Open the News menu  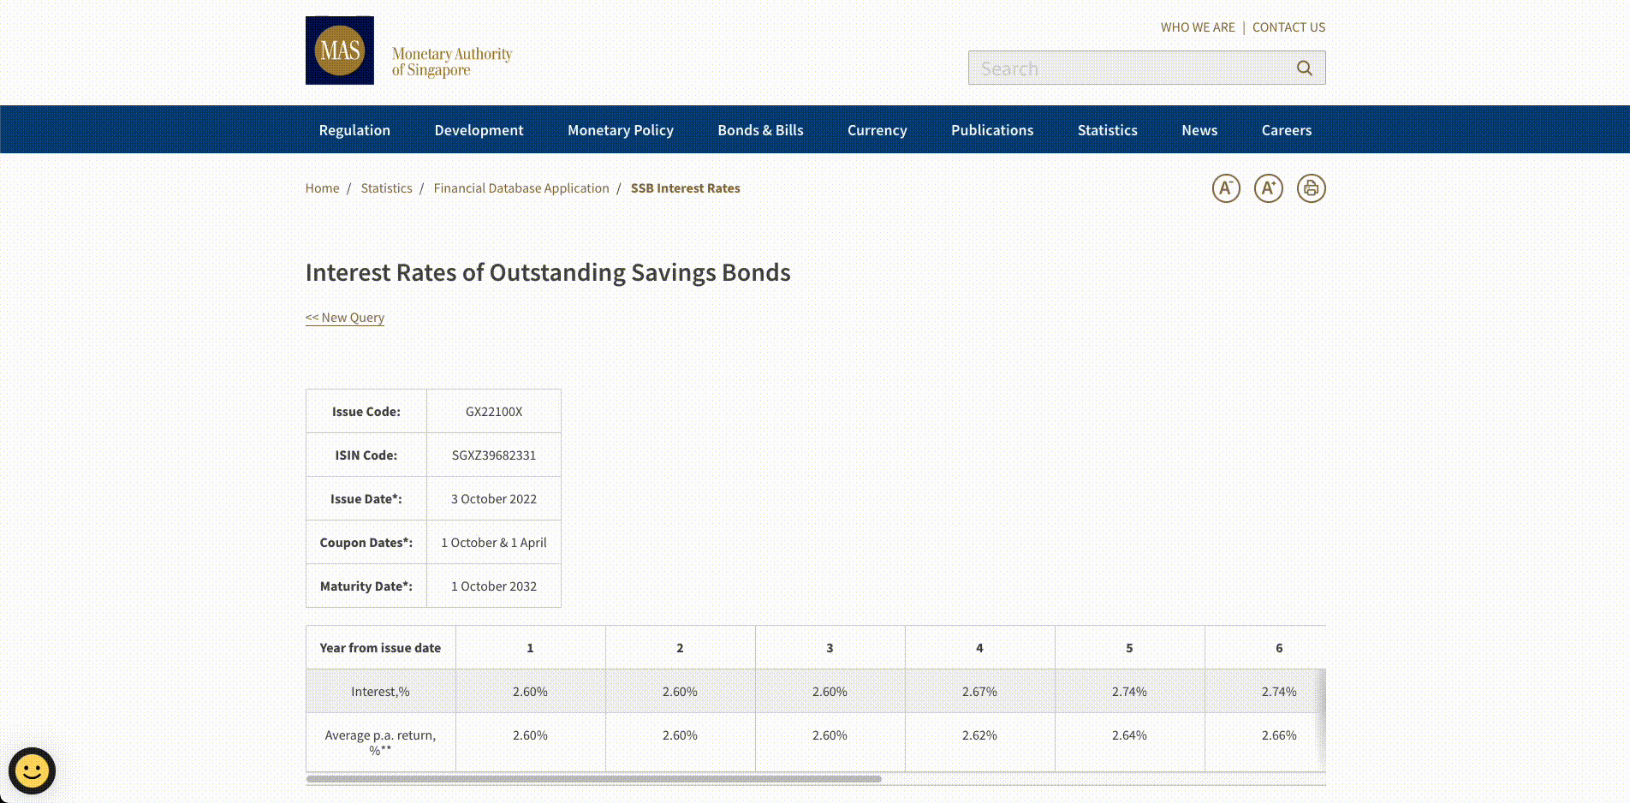pos(1199,130)
